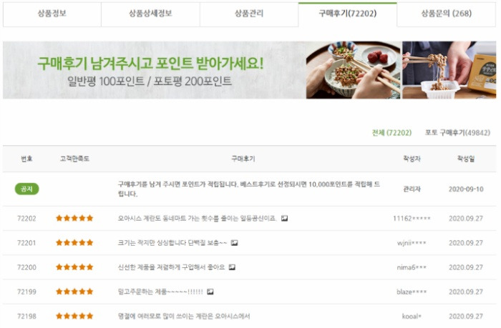Click the green 공지 notice badge

coord(27,189)
